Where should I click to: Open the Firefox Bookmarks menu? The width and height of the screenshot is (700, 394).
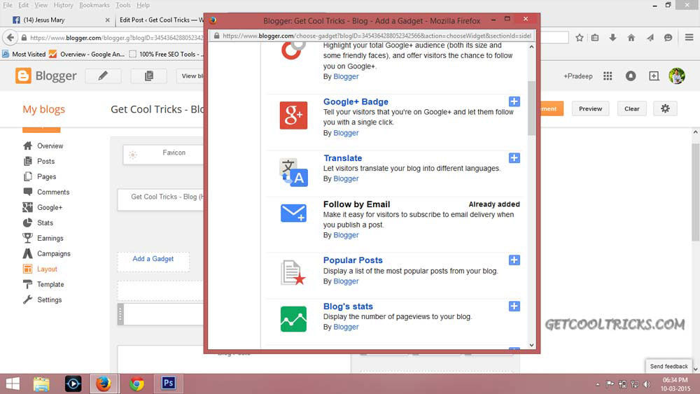(x=94, y=5)
